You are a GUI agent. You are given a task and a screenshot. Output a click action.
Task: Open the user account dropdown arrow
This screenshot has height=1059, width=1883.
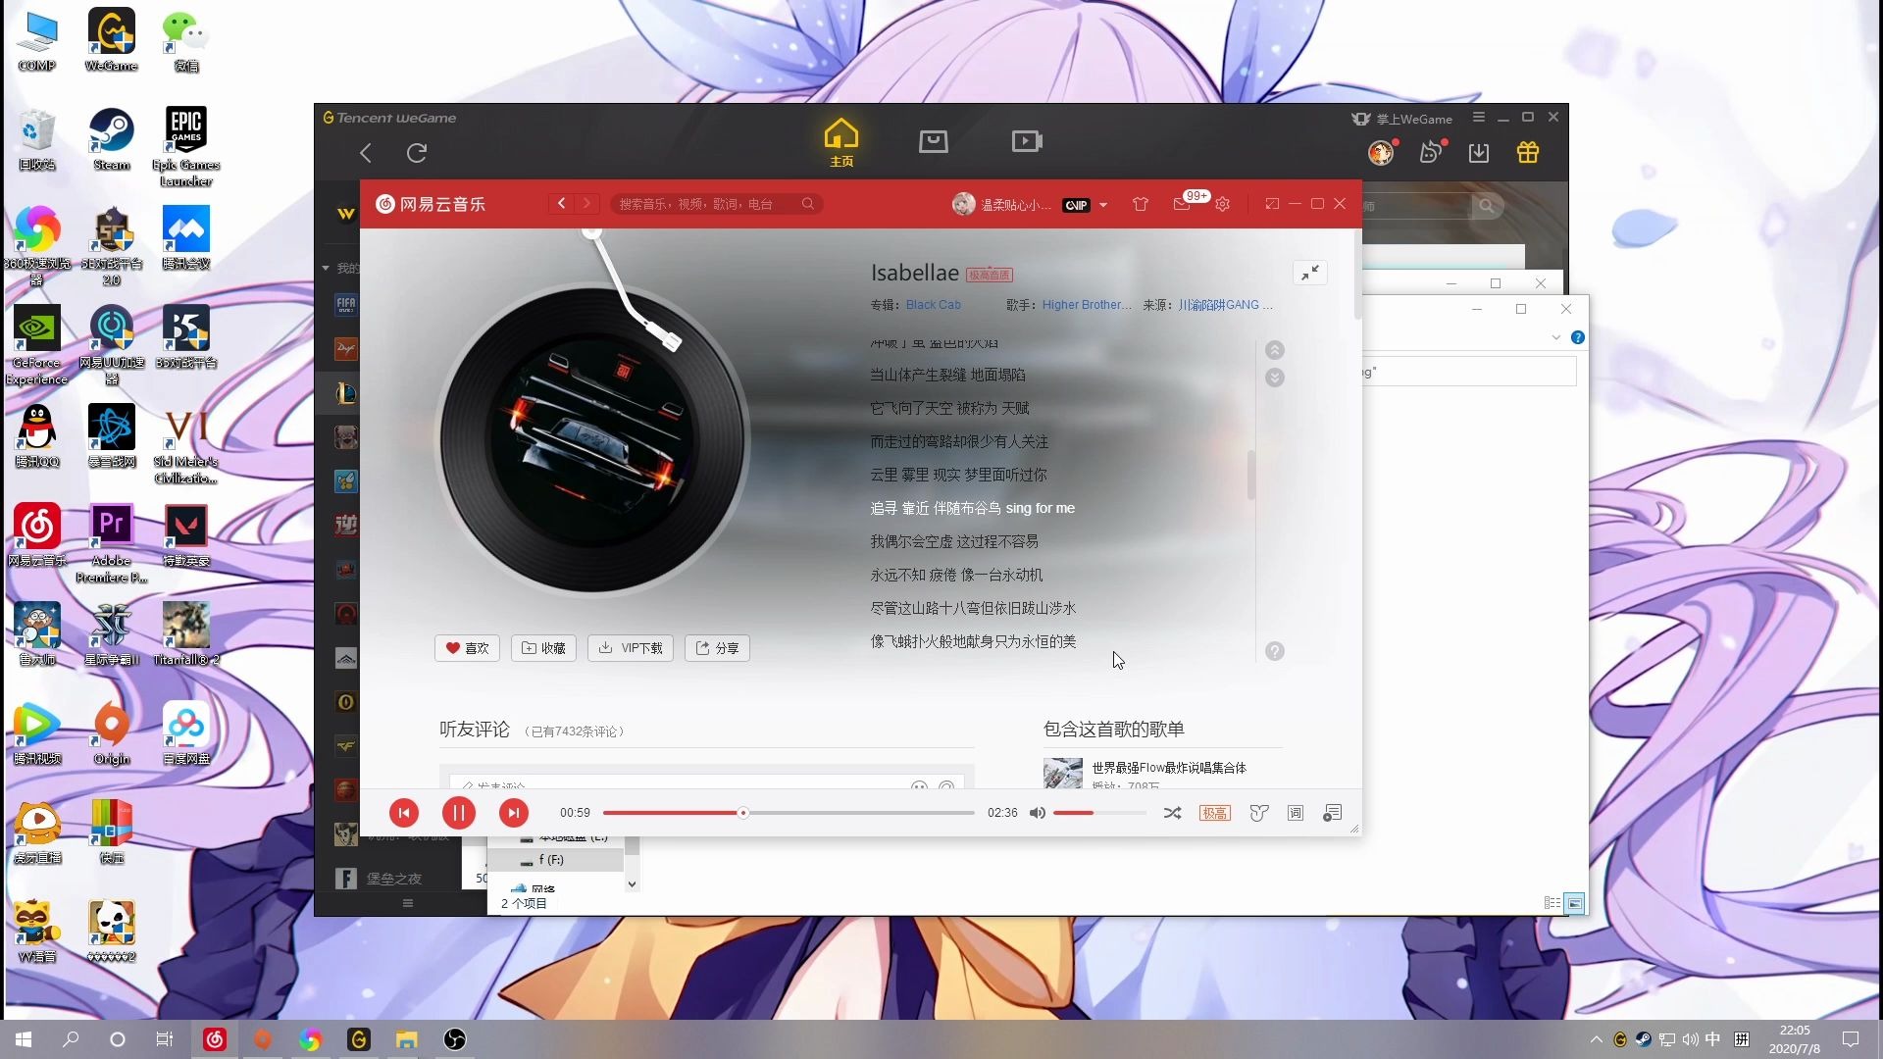click(x=1103, y=205)
